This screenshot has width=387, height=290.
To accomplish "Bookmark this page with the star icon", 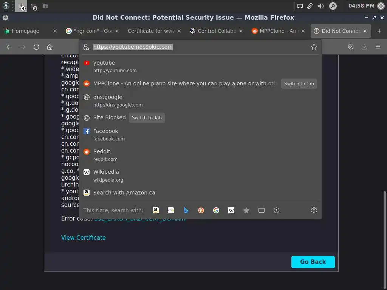I will [x=314, y=47].
